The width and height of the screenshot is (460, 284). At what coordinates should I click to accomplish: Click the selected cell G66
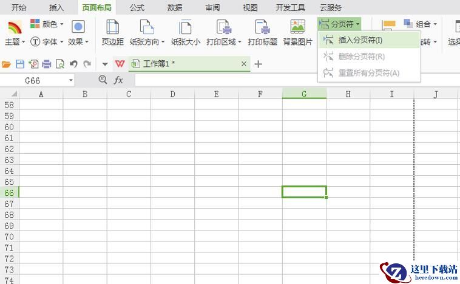[x=304, y=192]
